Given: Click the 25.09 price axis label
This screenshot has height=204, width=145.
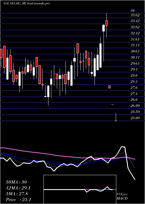Looking at the screenshot, I should [135, 118].
